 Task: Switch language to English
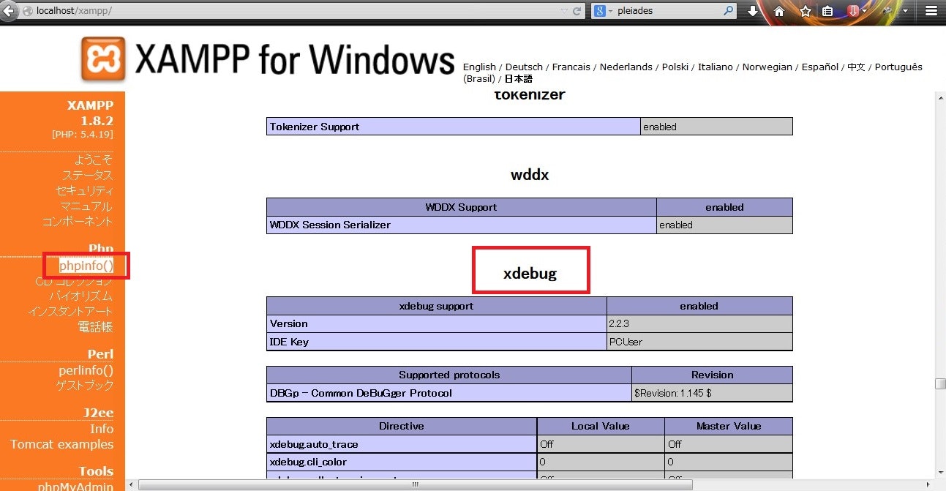tap(479, 67)
